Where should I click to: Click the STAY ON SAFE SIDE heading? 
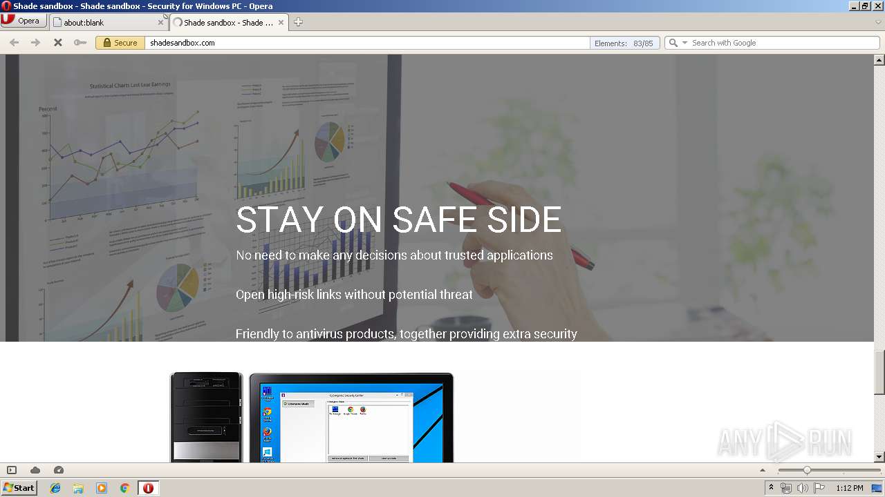coord(398,220)
